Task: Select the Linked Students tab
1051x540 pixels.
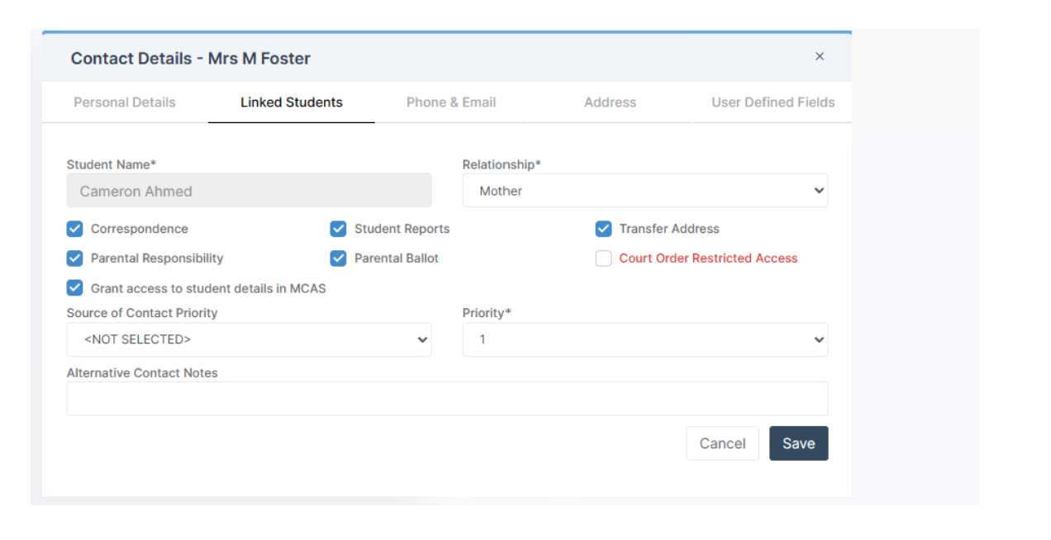Action: coord(291,102)
